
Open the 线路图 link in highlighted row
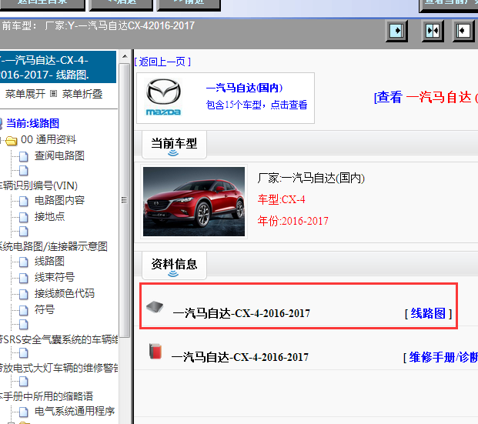(428, 313)
